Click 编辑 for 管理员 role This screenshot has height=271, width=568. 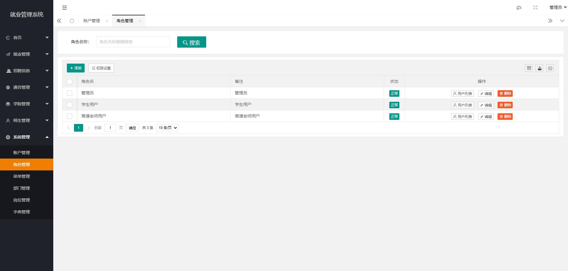tap(486, 93)
